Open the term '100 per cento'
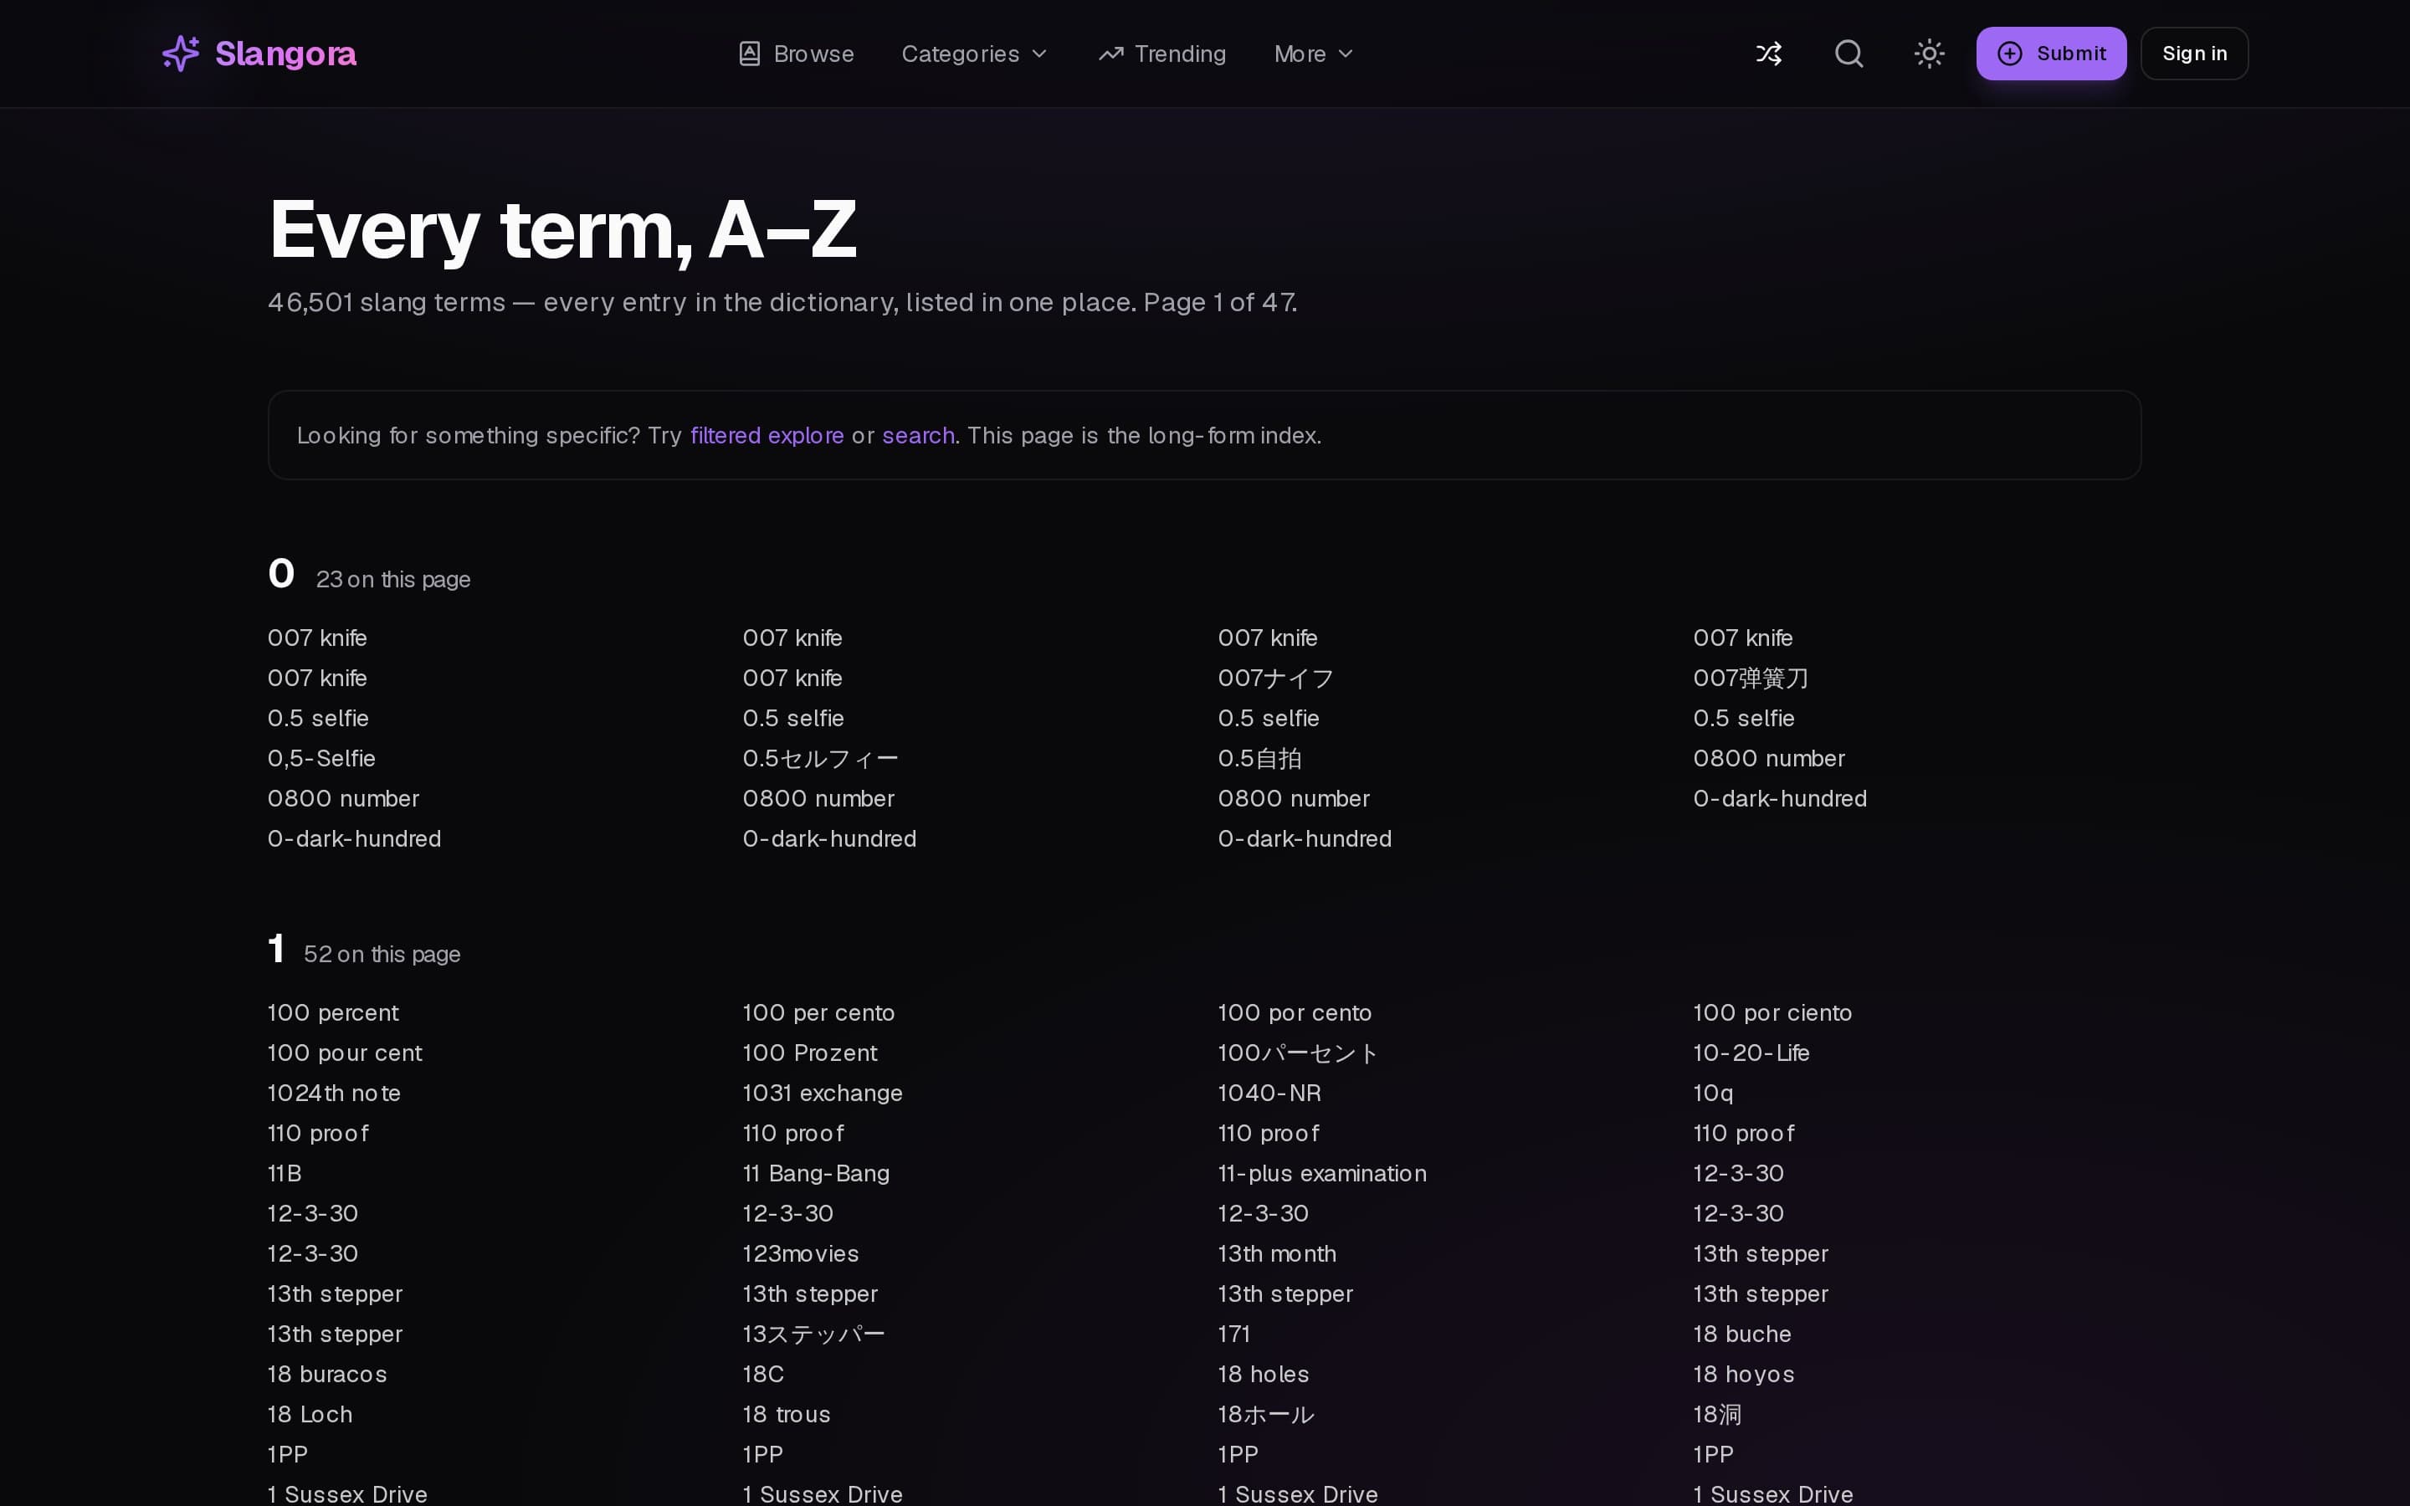 tap(818, 1013)
